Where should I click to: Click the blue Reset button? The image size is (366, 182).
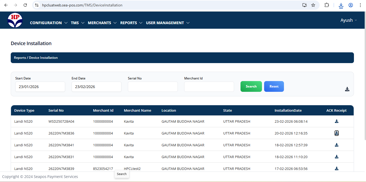click(x=274, y=86)
